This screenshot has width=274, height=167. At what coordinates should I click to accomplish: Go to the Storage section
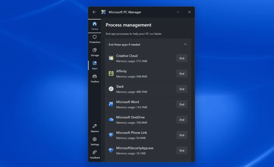pyautogui.click(x=95, y=52)
